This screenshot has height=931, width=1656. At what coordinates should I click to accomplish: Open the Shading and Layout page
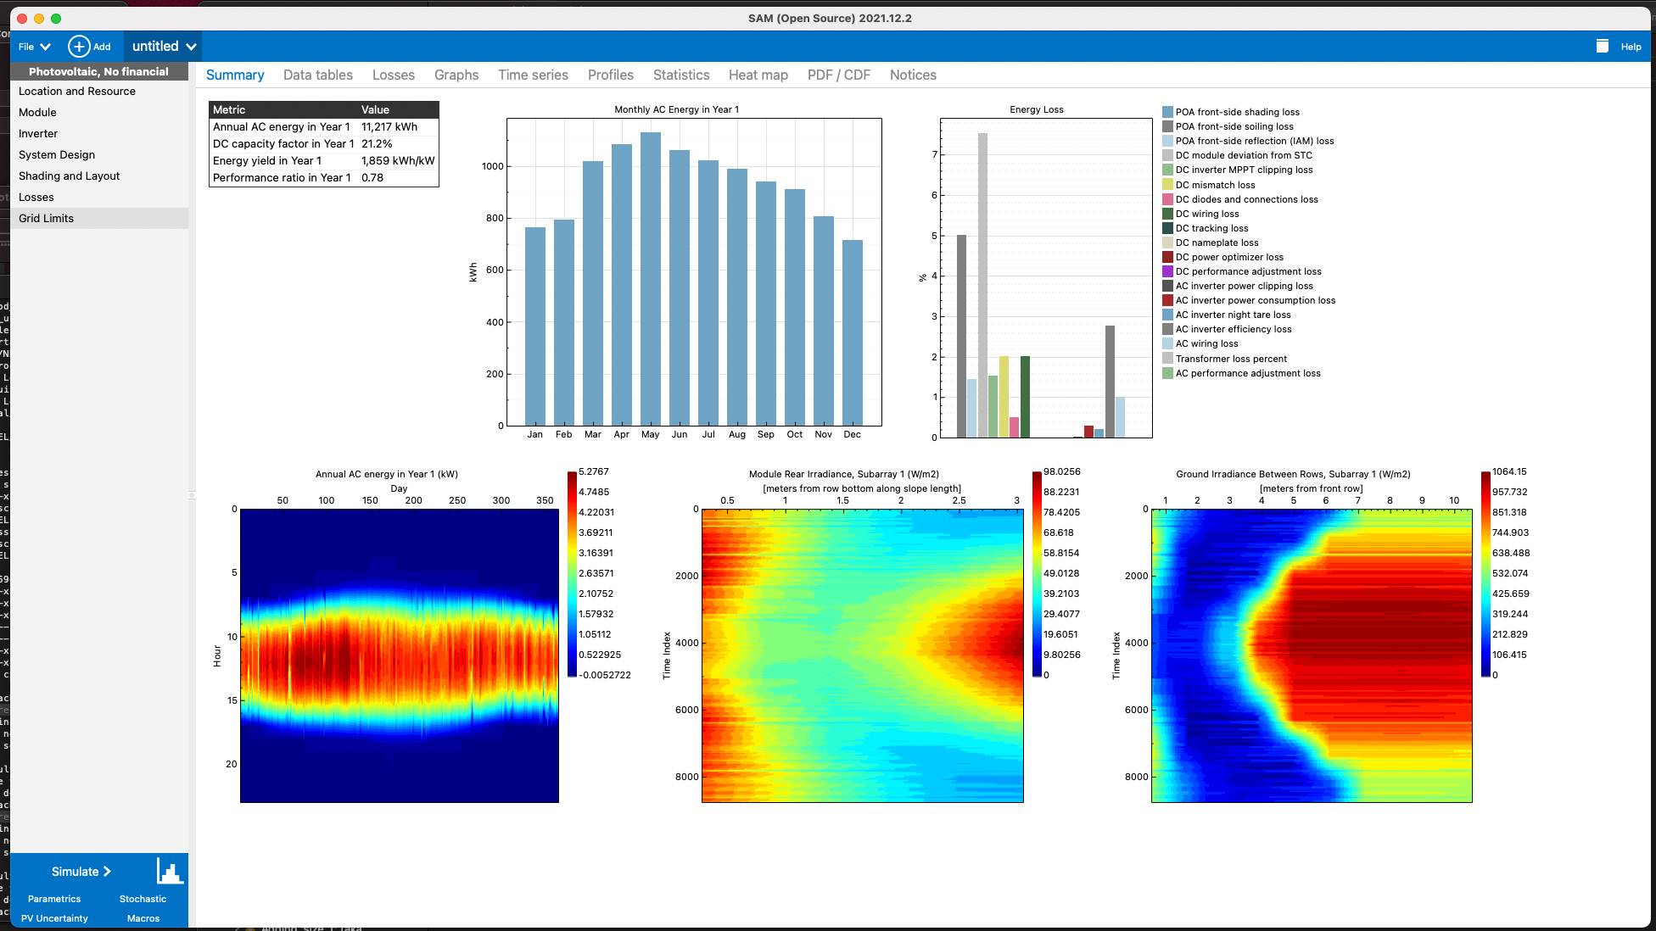pos(70,176)
